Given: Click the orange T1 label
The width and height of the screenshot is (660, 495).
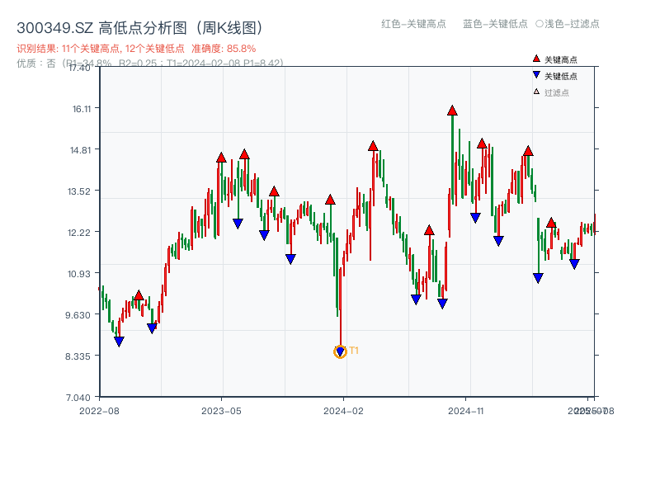Looking at the screenshot, I should pyautogui.click(x=354, y=351).
